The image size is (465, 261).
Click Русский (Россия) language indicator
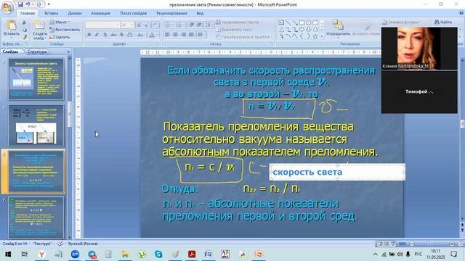pos(83,244)
